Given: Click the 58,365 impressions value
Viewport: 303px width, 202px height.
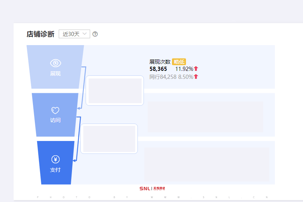Looking at the screenshot, I should [x=158, y=69].
